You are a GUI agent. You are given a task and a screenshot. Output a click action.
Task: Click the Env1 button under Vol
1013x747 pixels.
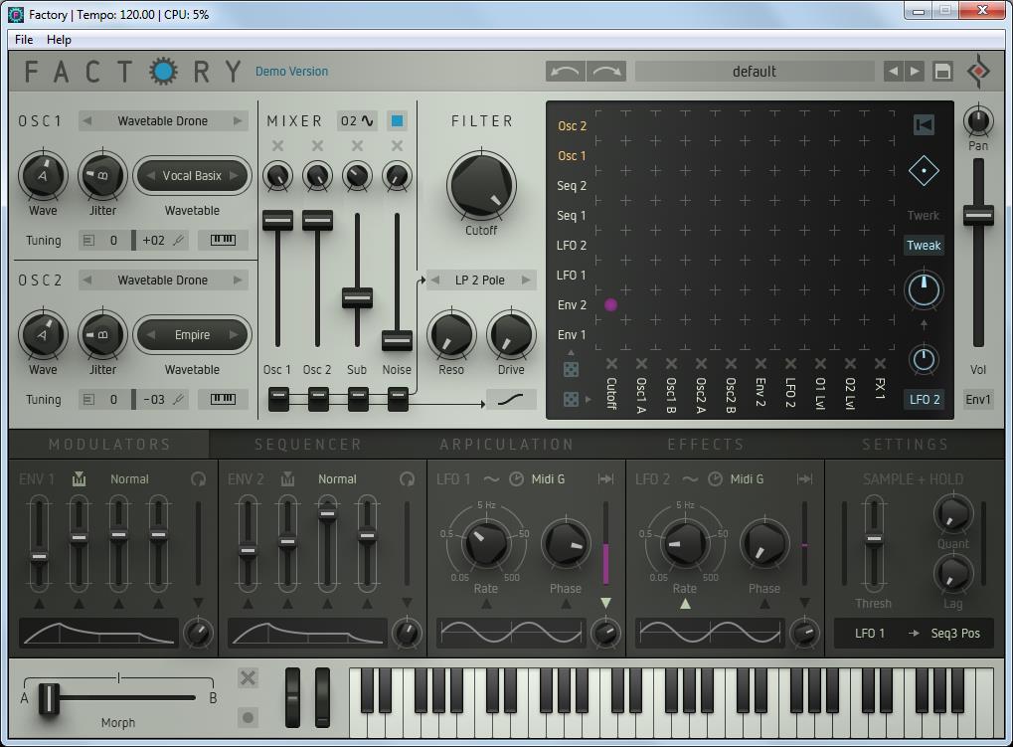point(977,399)
